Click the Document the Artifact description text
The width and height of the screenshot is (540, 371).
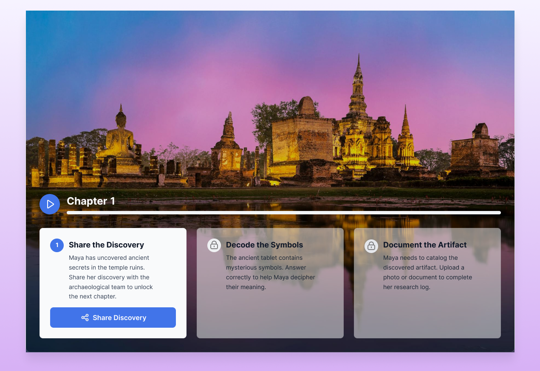point(427,272)
